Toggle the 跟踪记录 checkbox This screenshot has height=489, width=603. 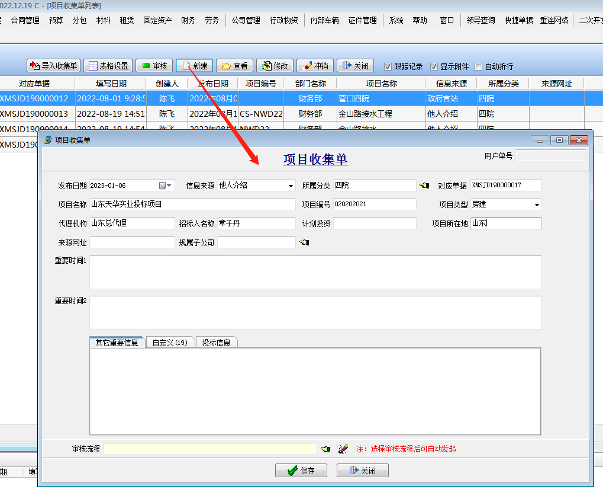point(388,66)
